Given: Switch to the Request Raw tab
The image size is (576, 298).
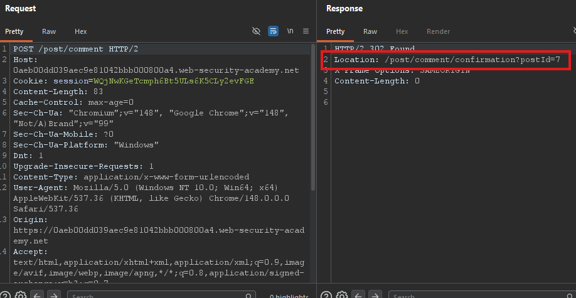Looking at the screenshot, I should [x=49, y=31].
